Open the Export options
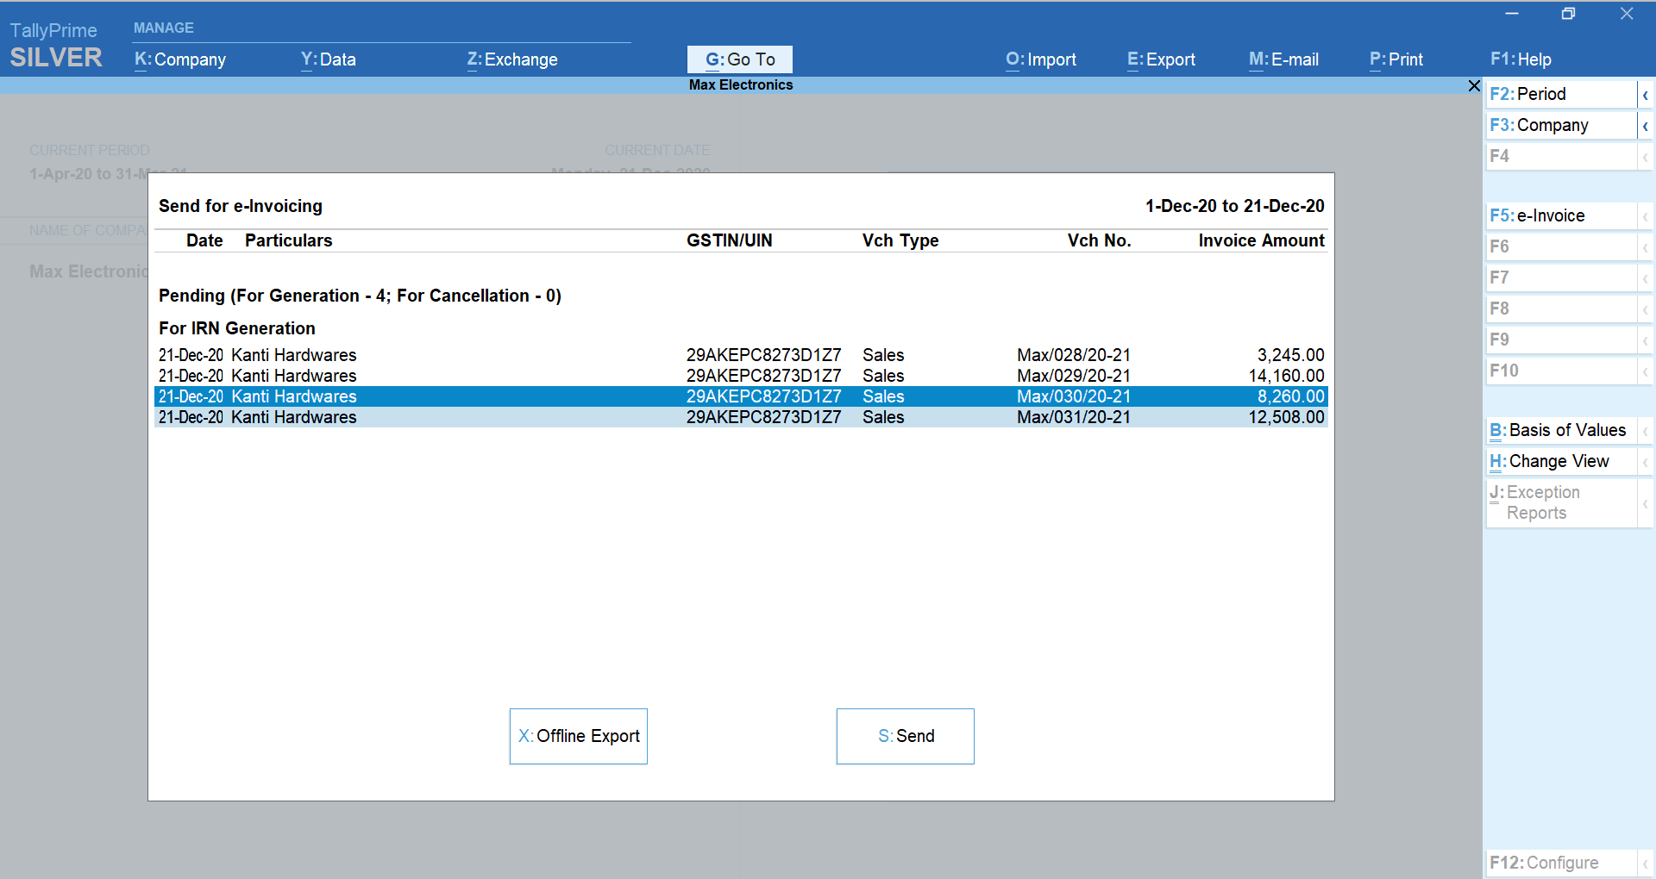Image resolution: width=1656 pixels, height=879 pixels. click(x=1160, y=59)
